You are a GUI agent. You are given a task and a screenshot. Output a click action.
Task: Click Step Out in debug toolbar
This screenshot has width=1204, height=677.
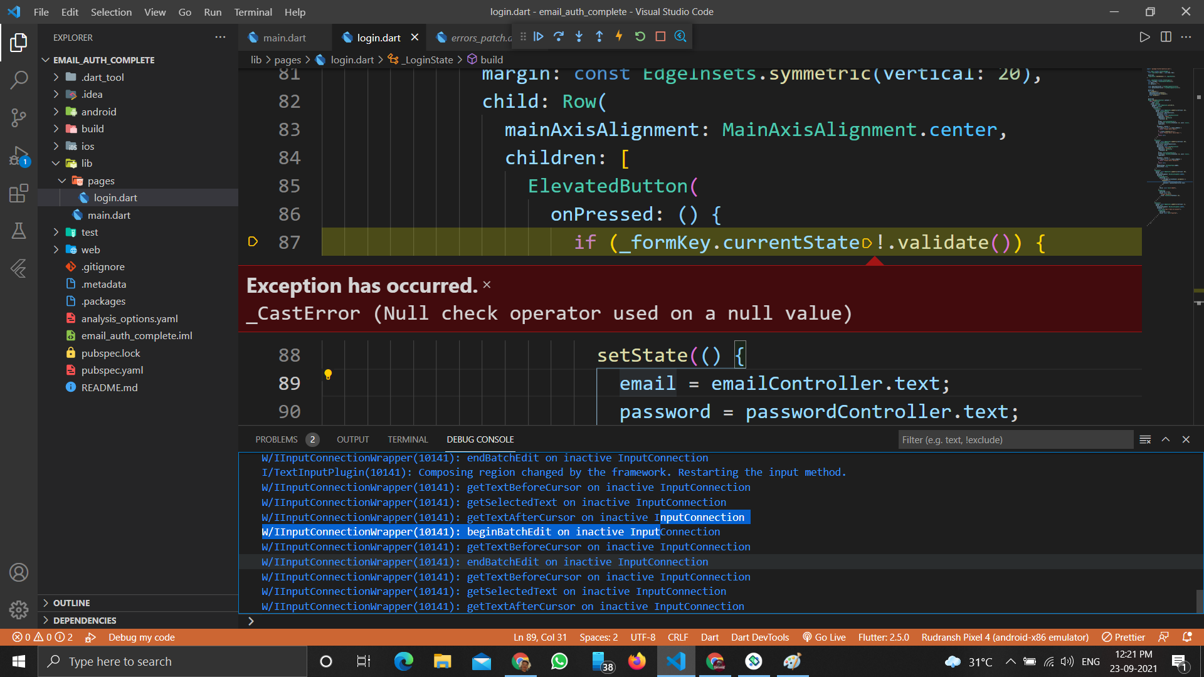[599, 36]
